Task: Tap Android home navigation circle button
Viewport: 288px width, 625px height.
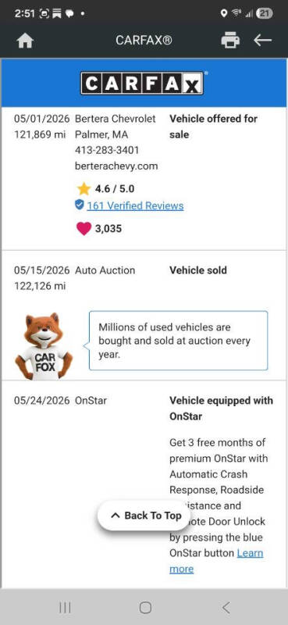Action: [145, 608]
